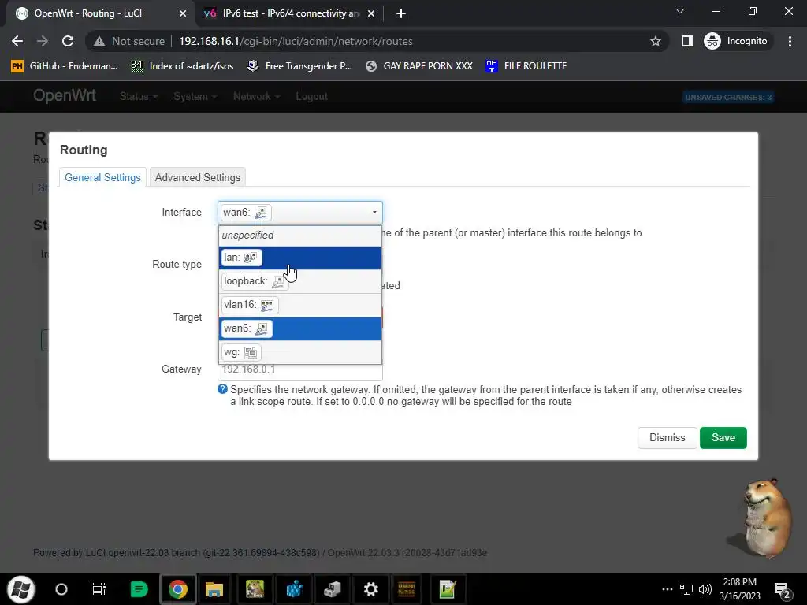
Task: Open the Settings gear in taskbar
Action: point(370,589)
